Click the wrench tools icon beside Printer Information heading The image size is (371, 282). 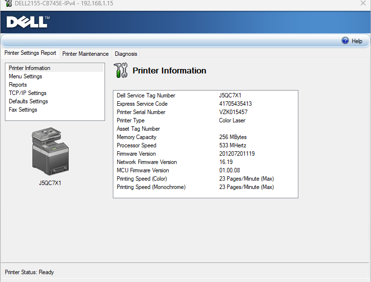121,70
